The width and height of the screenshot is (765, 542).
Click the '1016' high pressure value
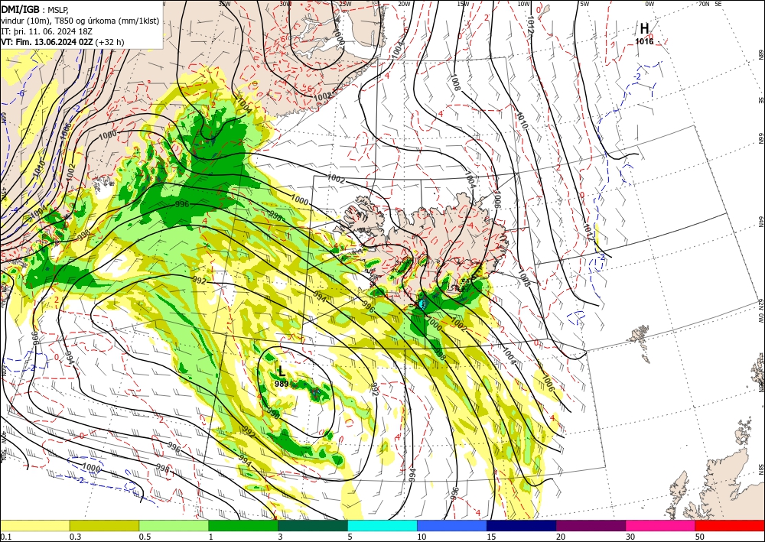pyautogui.click(x=644, y=41)
